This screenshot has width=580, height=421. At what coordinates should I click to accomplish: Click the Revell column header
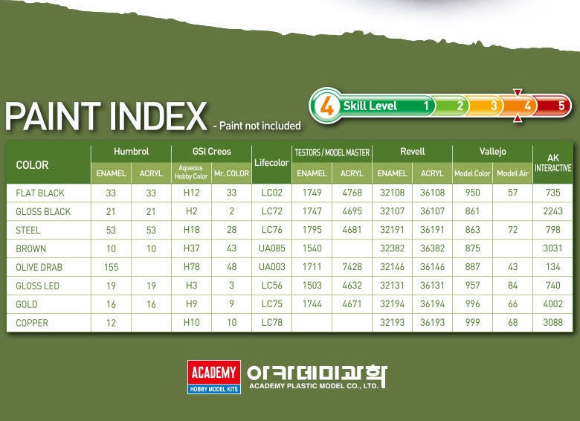(413, 151)
